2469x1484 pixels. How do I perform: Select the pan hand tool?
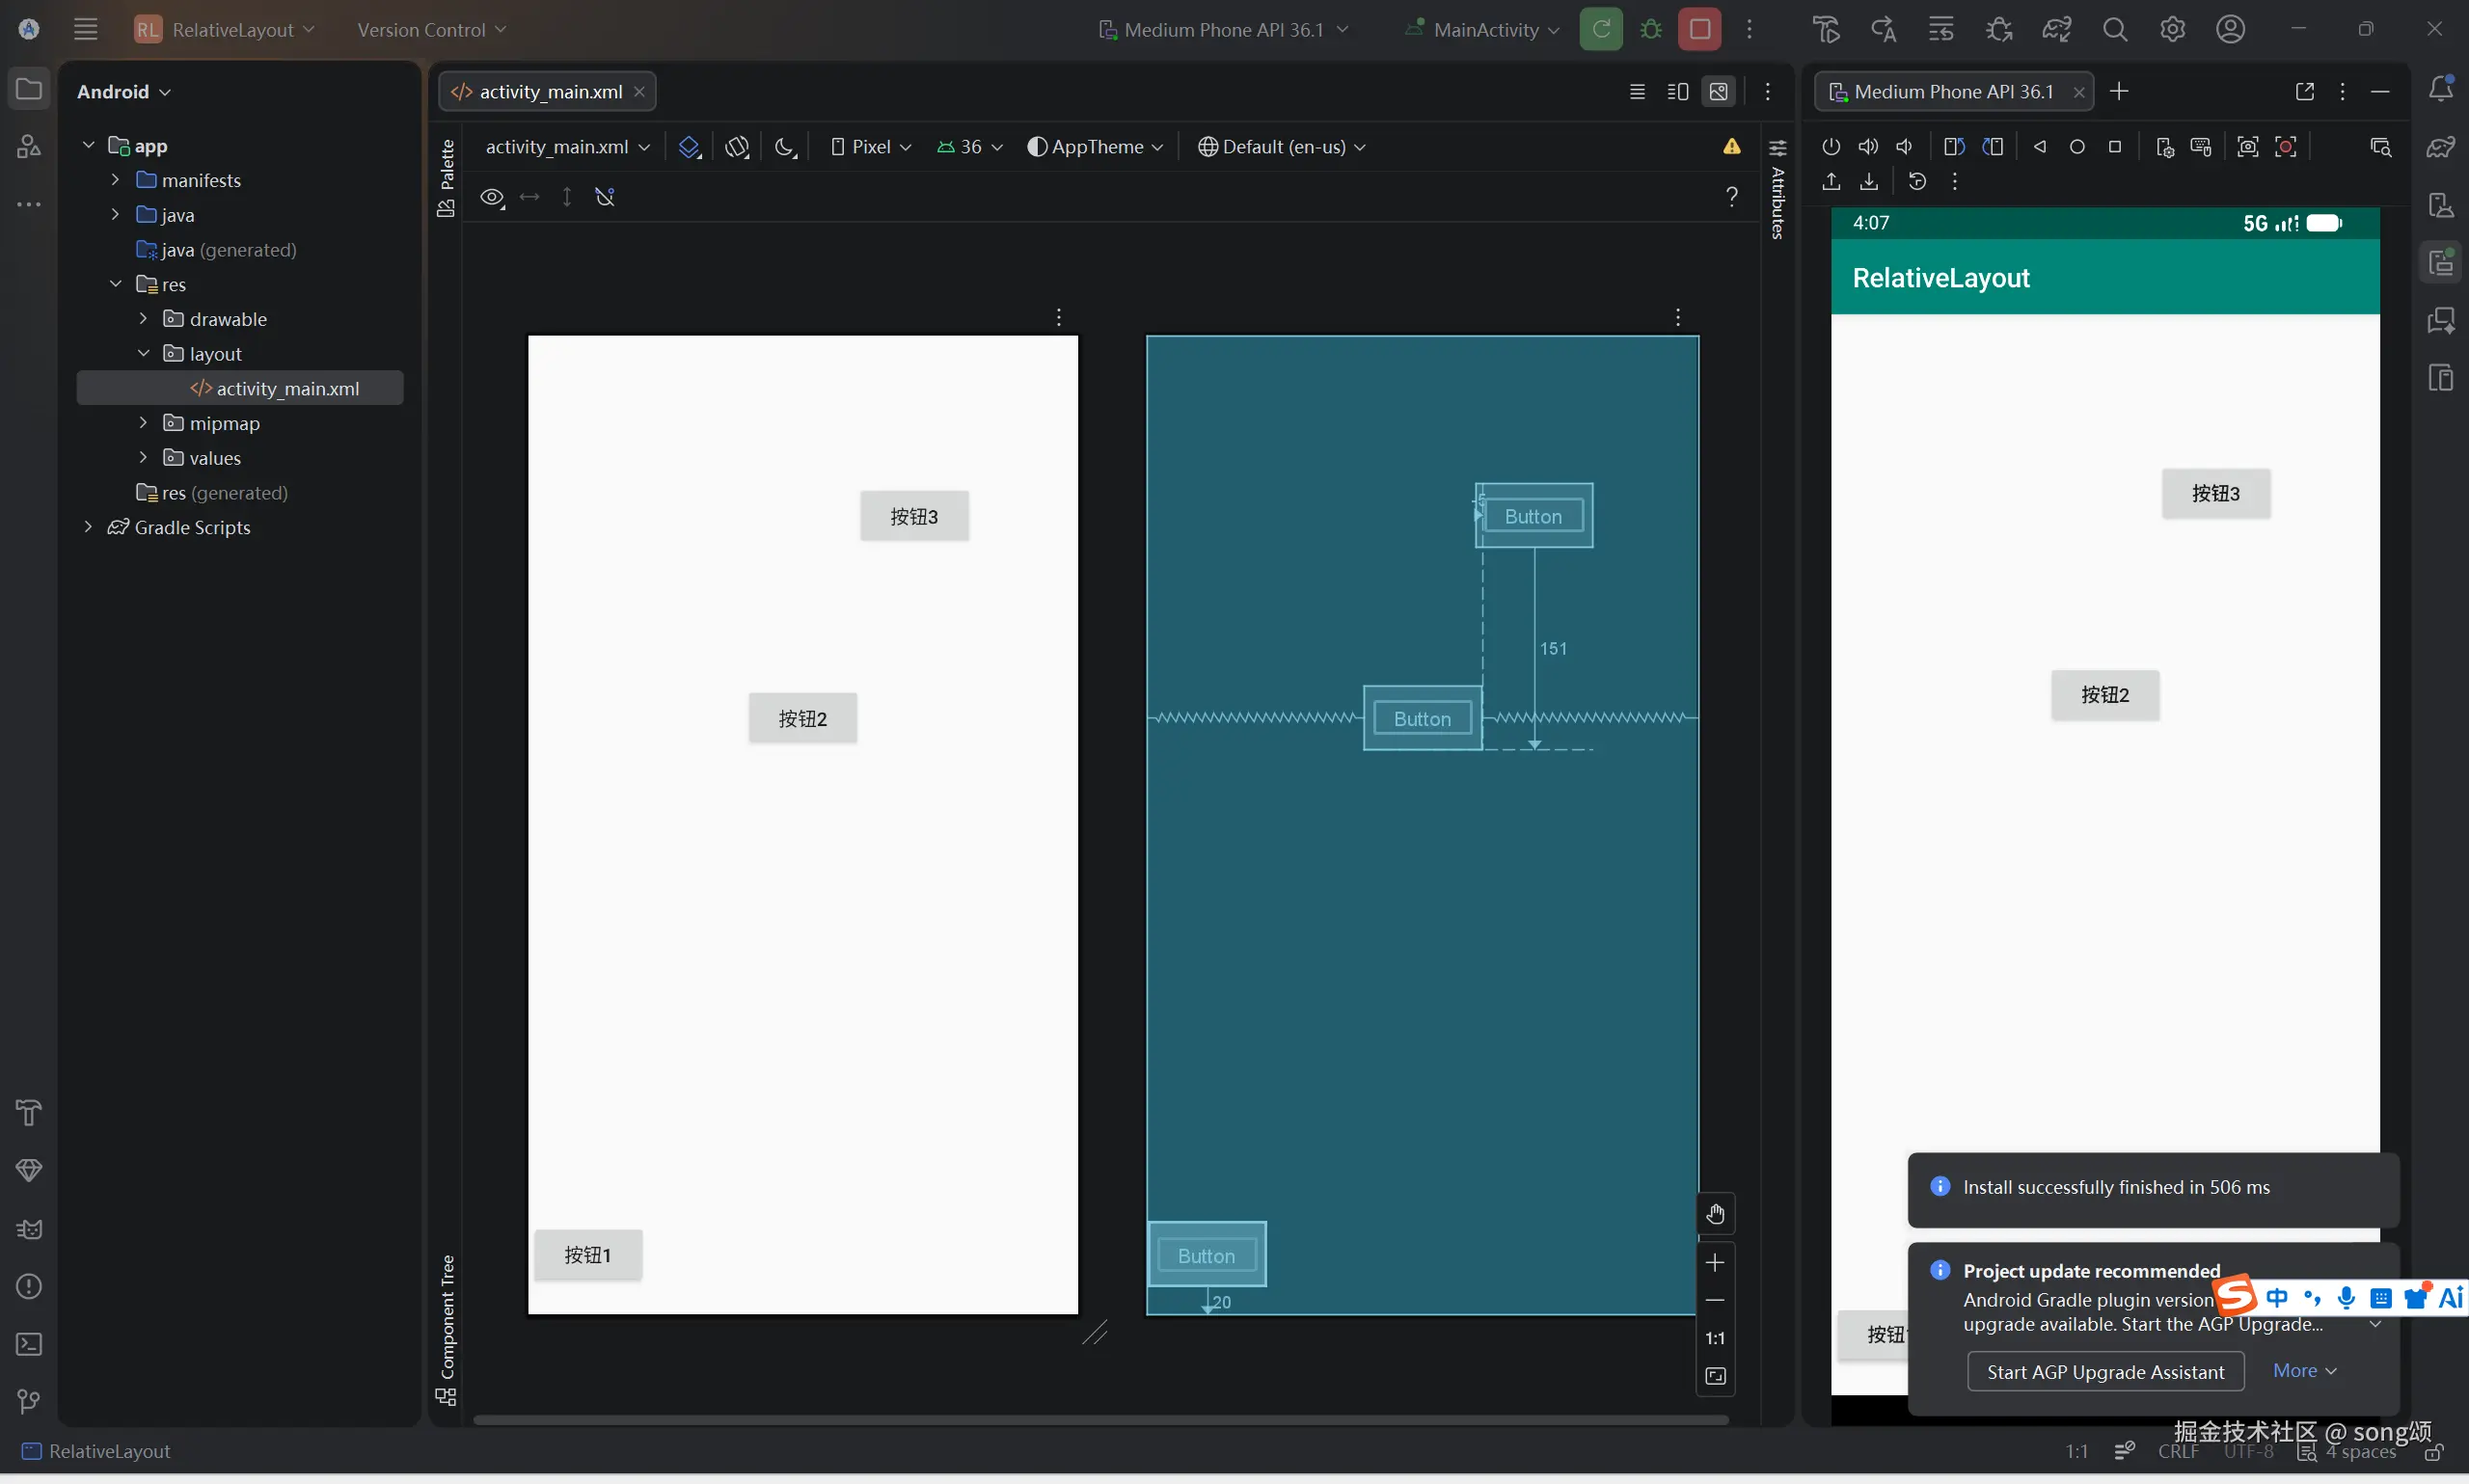click(1715, 1214)
